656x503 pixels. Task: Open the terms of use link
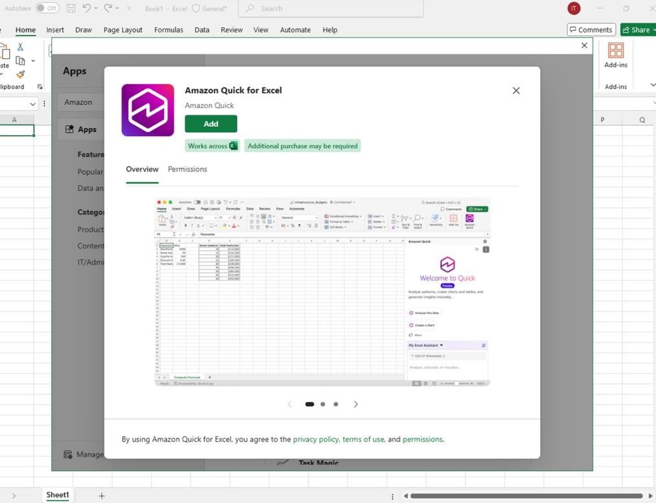click(x=364, y=439)
